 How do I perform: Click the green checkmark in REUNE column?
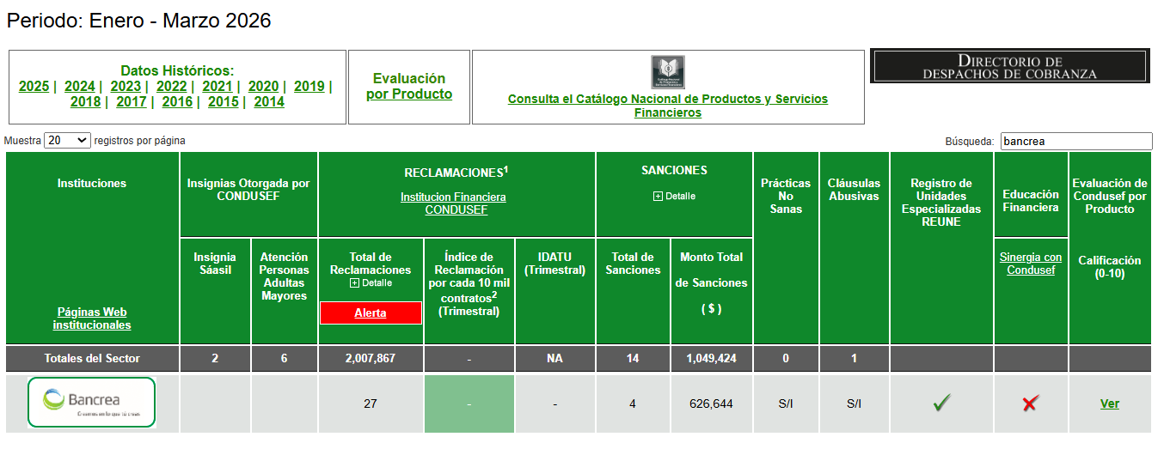pyautogui.click(x=941, y=403)
